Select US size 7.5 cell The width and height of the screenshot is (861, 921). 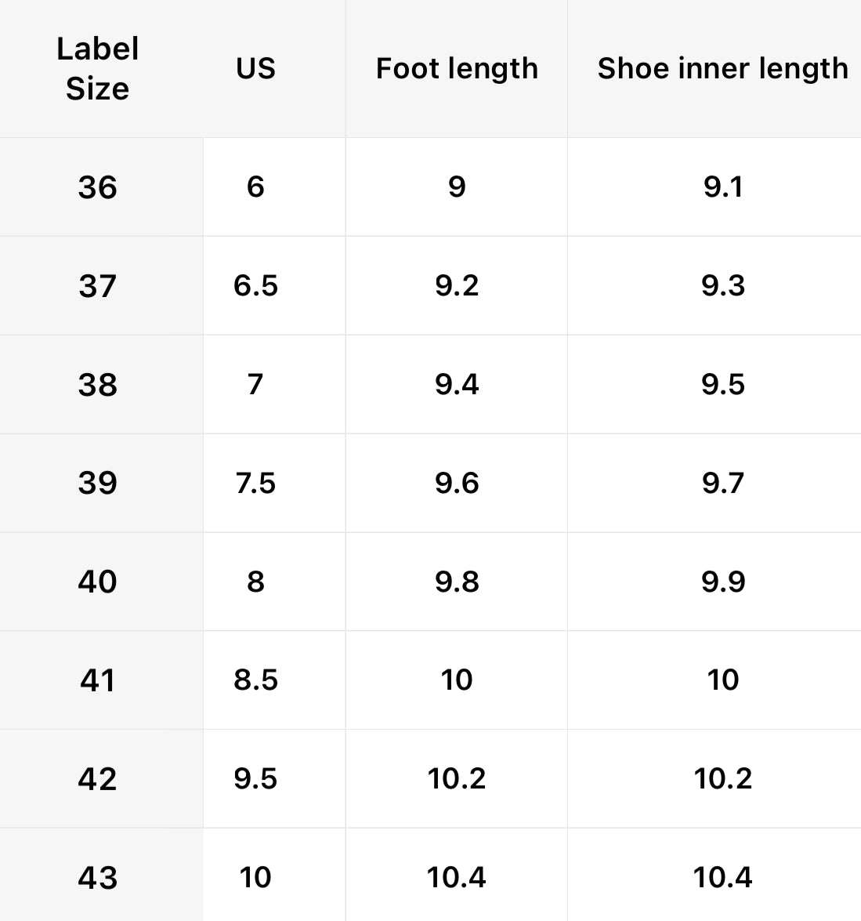[x=256, y=483]
